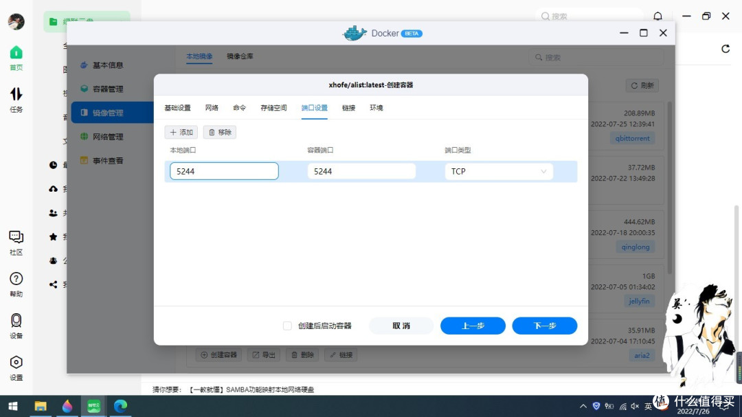Click the 添加 button to add a port
This screenshot has width=742, height=417.
pos(181,132)
